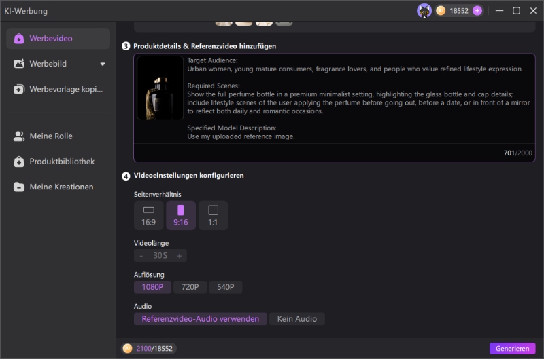Choose 1080P resolution
Image resolution: width=544 pixels, height=359 pixels.
point(152,287)
